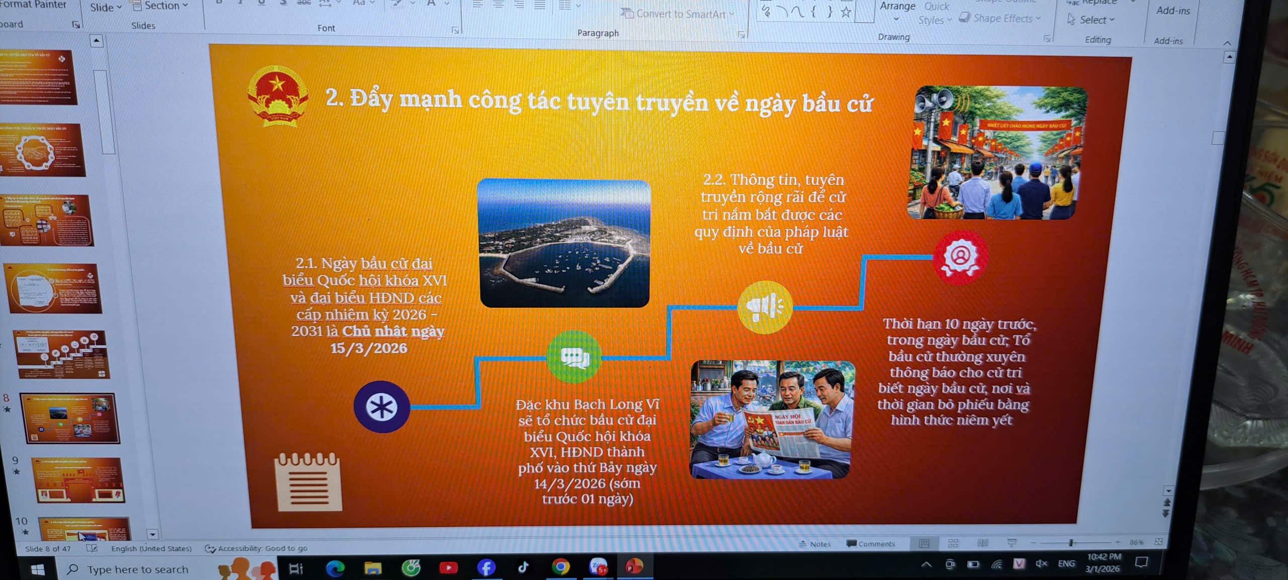Select slide 9 thumbnail
Viewport: 1288px width, 580px height.
click(78, 479)
